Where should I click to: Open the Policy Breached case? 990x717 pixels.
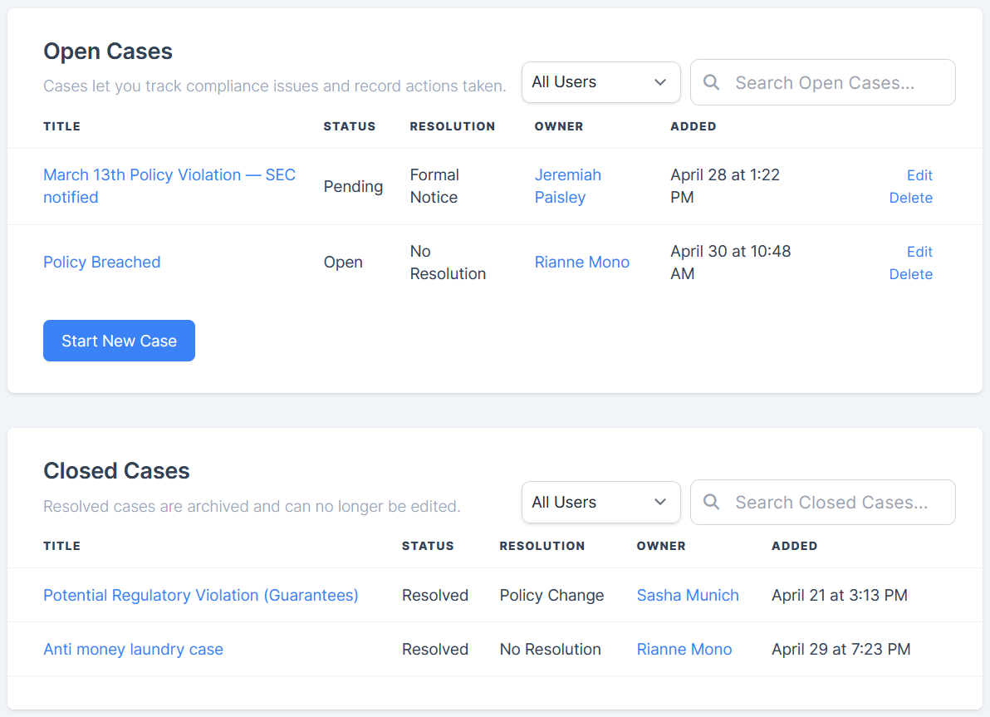pyautogui.click(x=101, y=262)
